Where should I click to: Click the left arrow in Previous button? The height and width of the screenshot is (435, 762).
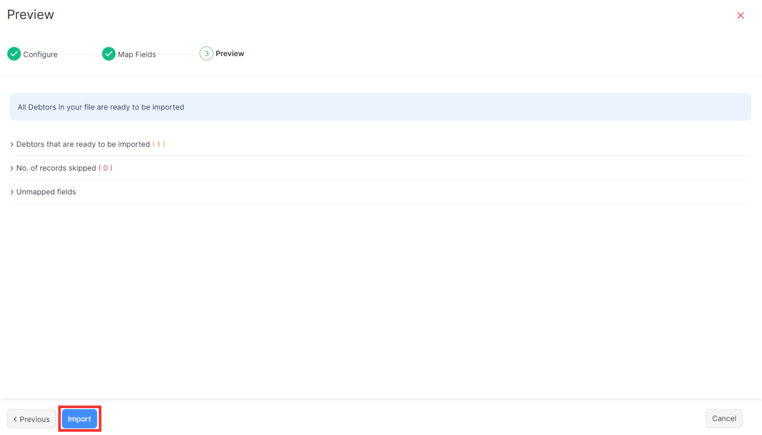[15, 419]
